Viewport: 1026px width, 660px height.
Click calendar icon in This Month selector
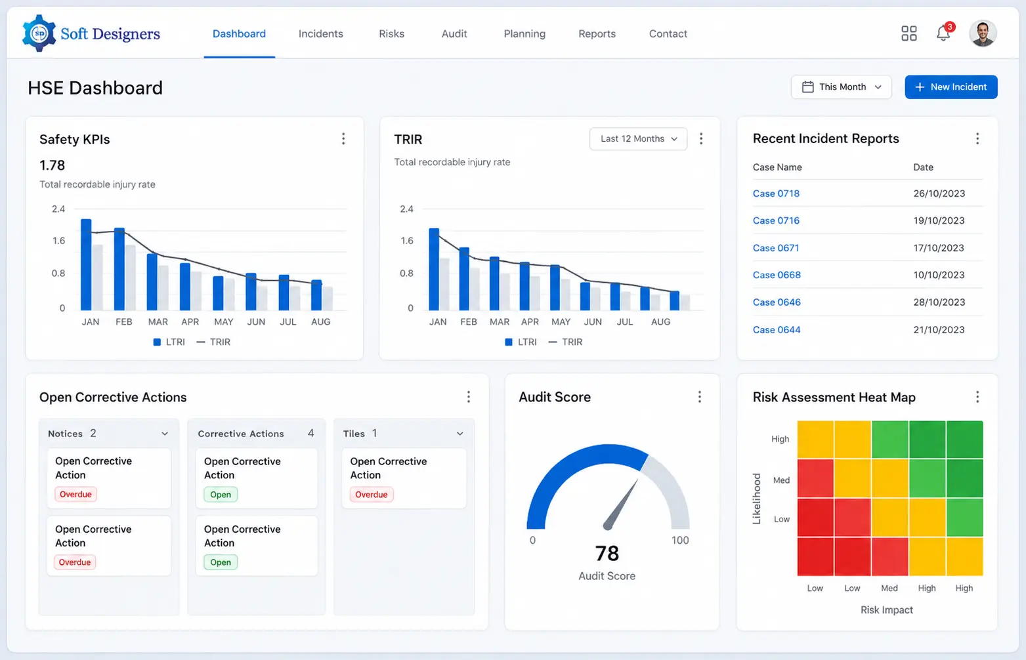808,87
